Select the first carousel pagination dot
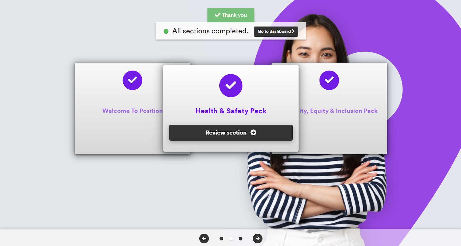461x246 pixels. point(221,239)
